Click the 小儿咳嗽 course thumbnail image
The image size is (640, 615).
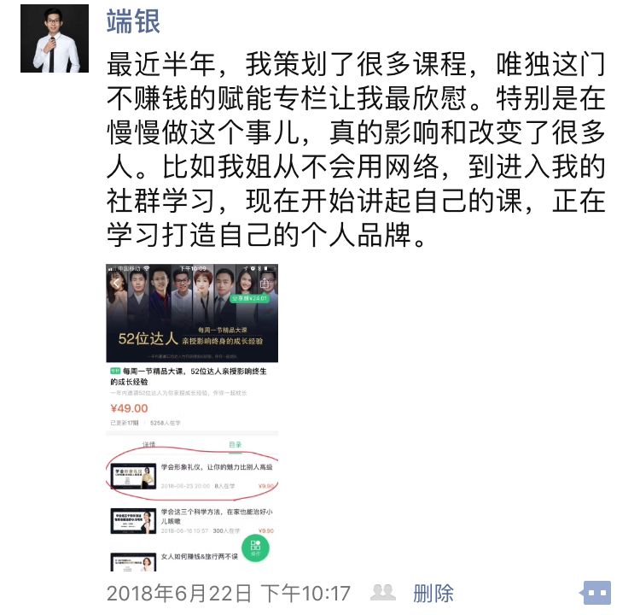click(x=133, y=521)
